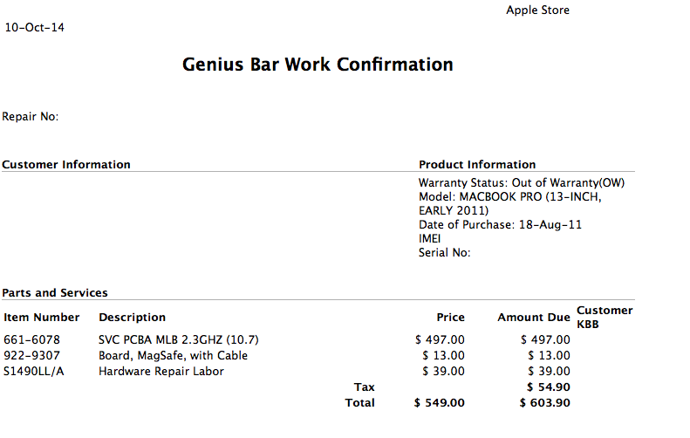Click description 'SVC PCBA MLB 2.3GHZ (10.7)'
The image size is (690, 438).
(x=179, y=339)
